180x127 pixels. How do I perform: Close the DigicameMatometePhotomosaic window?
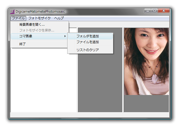click(164, 11)
